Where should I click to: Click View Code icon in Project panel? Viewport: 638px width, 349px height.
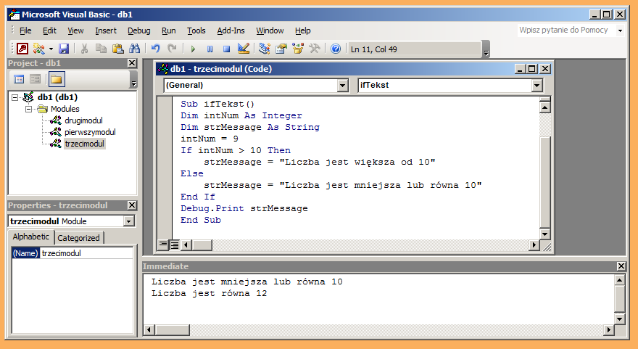point(19,79)
